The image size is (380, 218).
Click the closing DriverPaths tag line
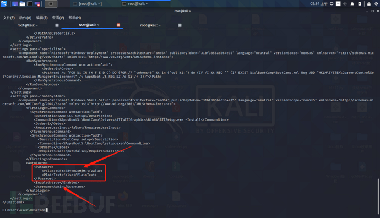pos(40,37)
